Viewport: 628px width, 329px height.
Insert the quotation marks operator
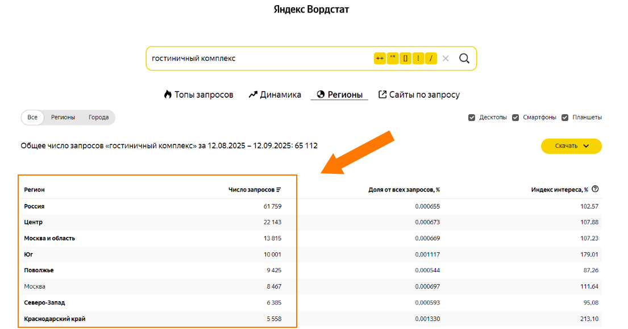[x=393, y=59]
